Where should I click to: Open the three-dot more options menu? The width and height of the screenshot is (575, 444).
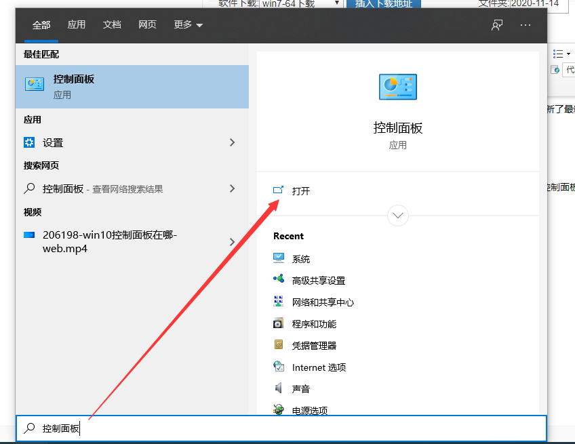pos(526,25)
